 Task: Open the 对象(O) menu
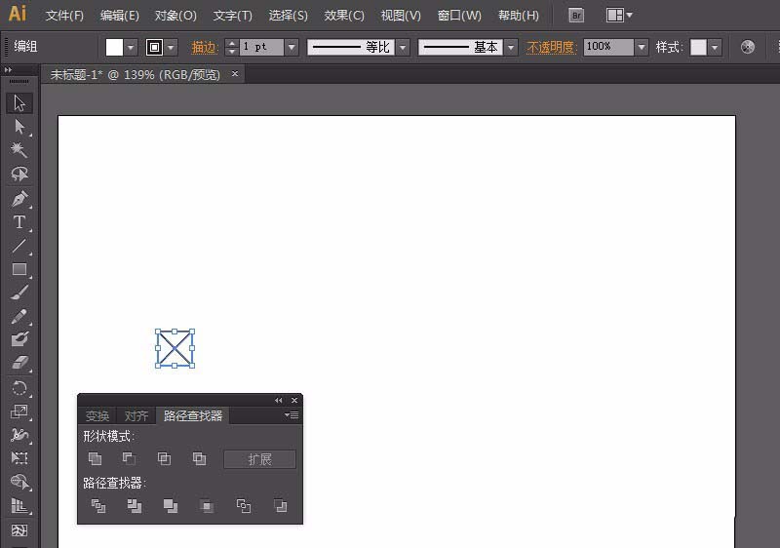[x=175, y=16]
